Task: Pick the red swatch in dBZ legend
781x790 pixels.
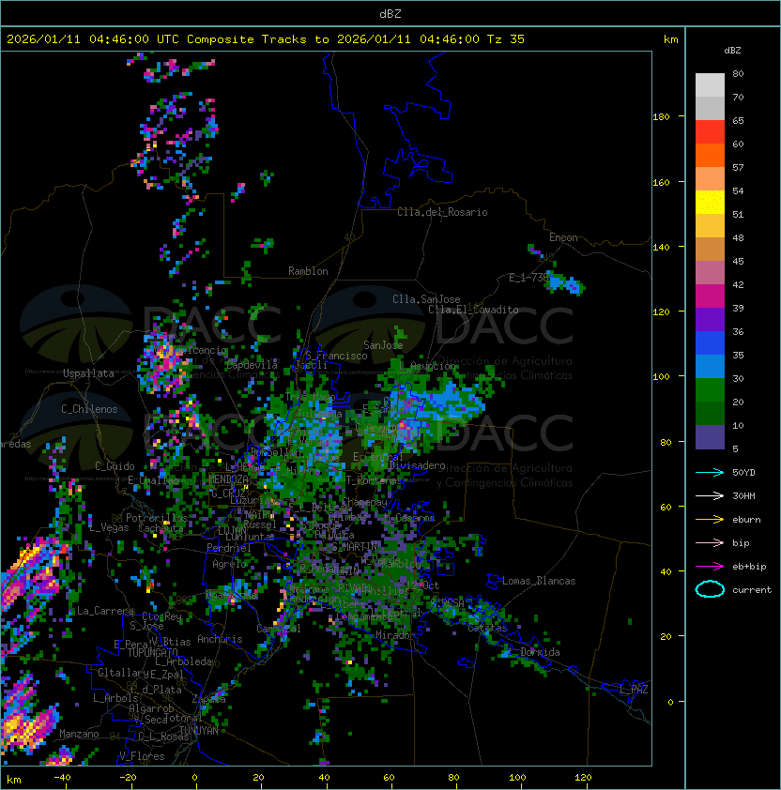Action: (x=710, y=132)
